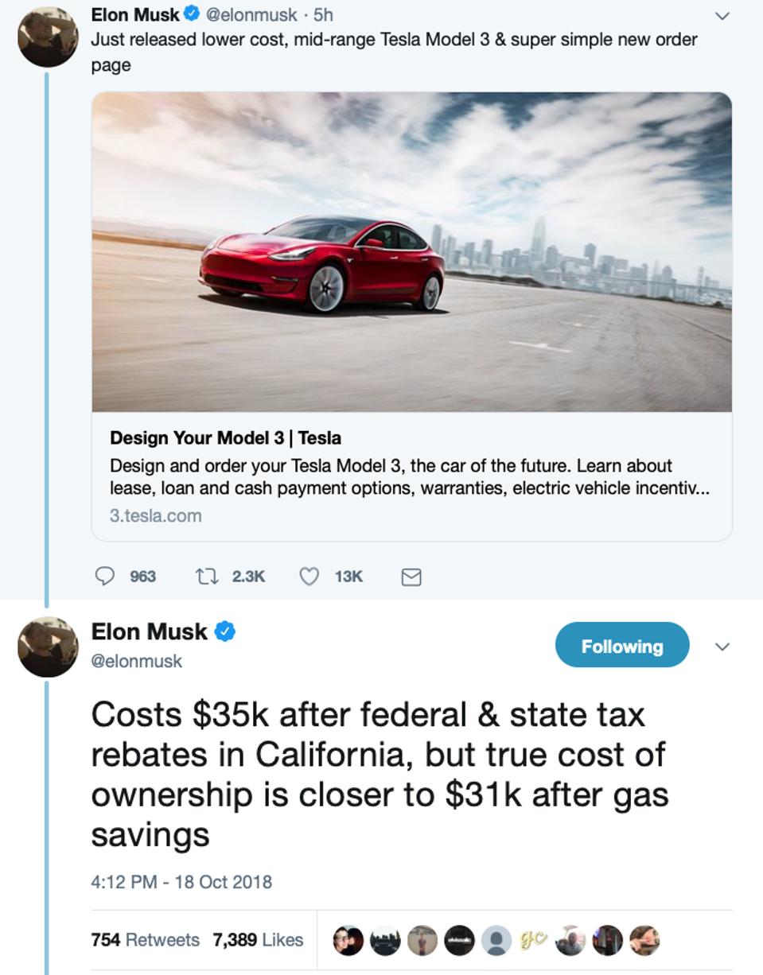763x975 pixels.
Task: Click the "5h" timestamp on the top tweet
Action: coord(323,14)
